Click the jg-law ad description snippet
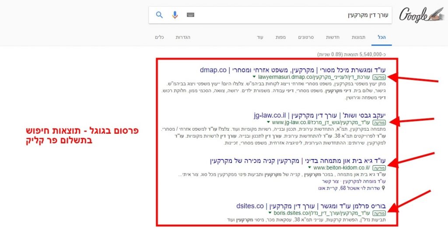 pos(273,136)
